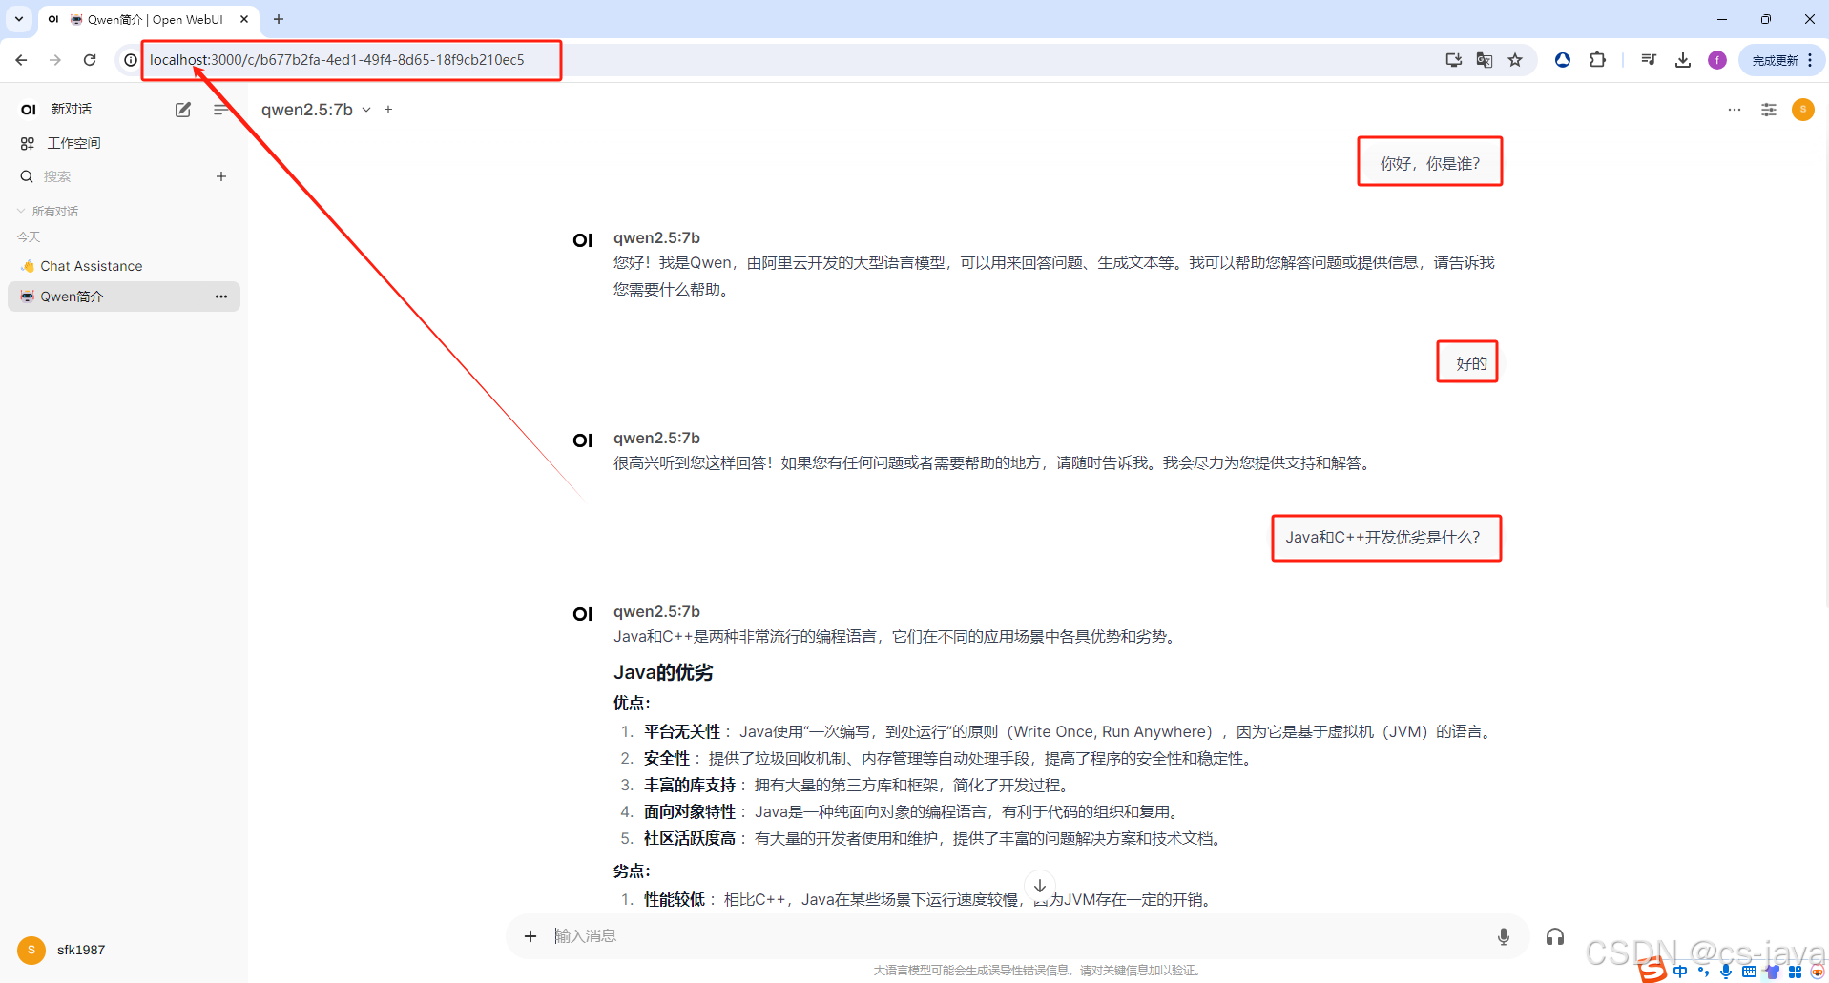1829x983 pixels.
Task: Click the 今天 date label in sidebar
Action: (29, 236)
